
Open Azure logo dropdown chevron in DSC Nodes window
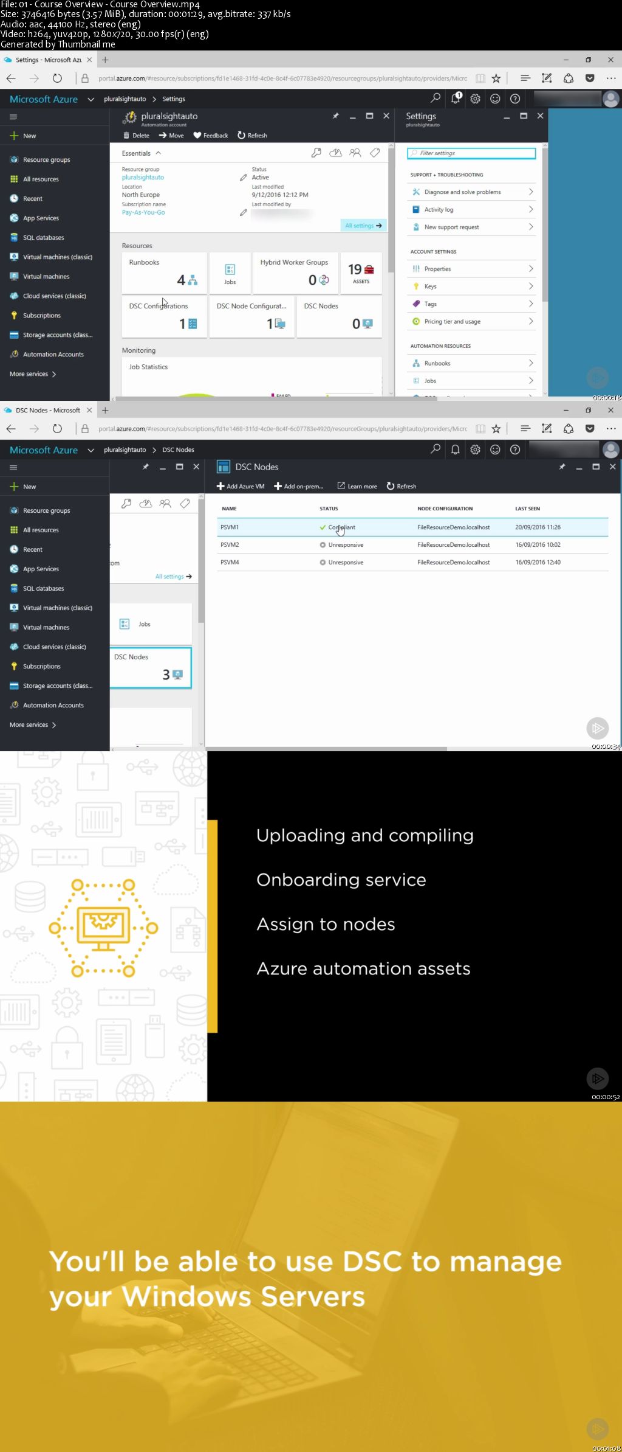[91, 450]
